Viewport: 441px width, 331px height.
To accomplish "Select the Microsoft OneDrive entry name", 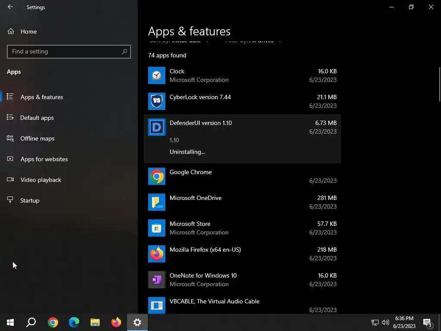I will (196, 198).
